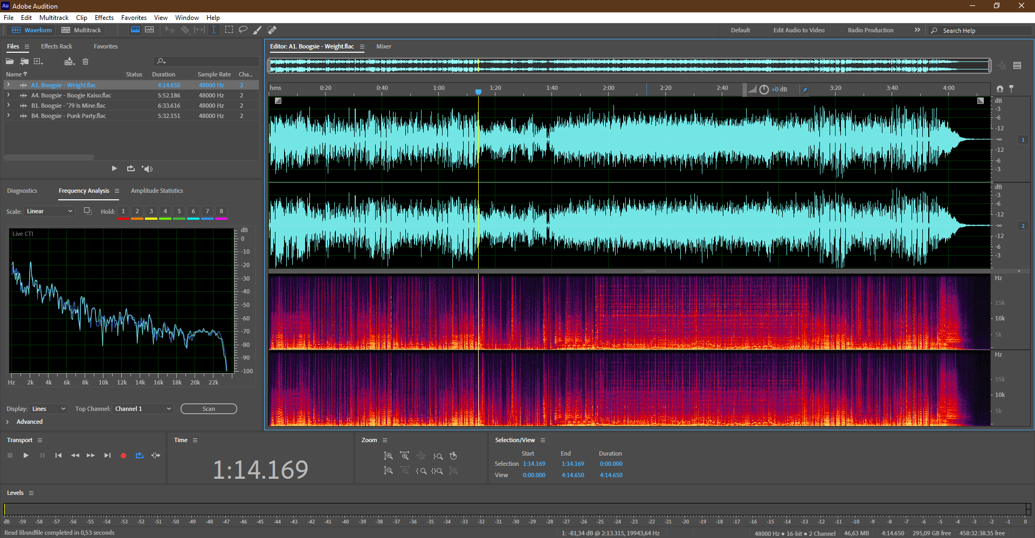Click the Files panel auto-play speaker icon
Screen dimensions: 1035x538
(x=147, y=169)
